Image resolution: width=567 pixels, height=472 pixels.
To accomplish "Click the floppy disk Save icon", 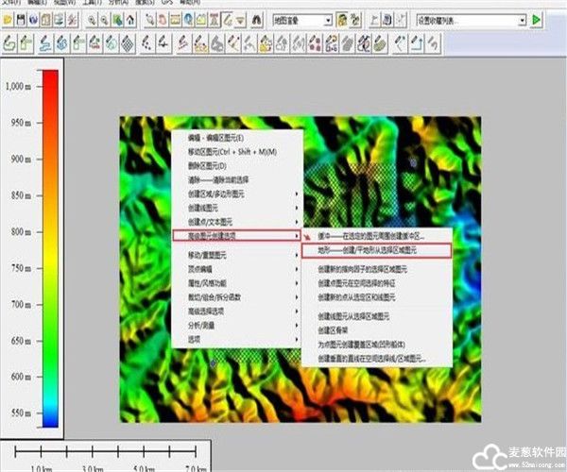I will pos(21,20).
